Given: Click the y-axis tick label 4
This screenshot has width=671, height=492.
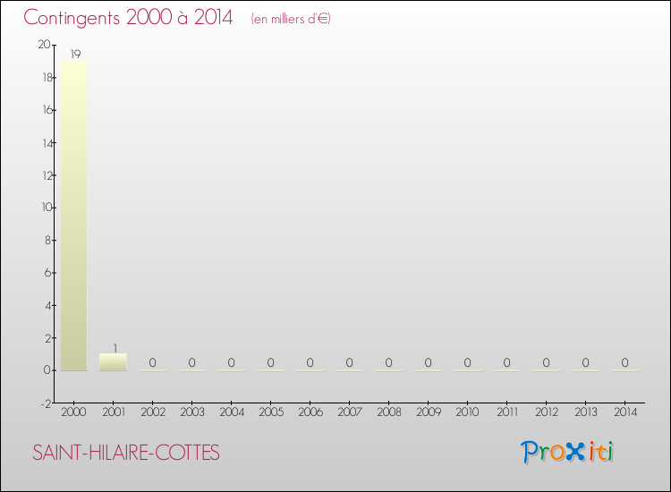Looking at the screenshot, I should (48, 306).
